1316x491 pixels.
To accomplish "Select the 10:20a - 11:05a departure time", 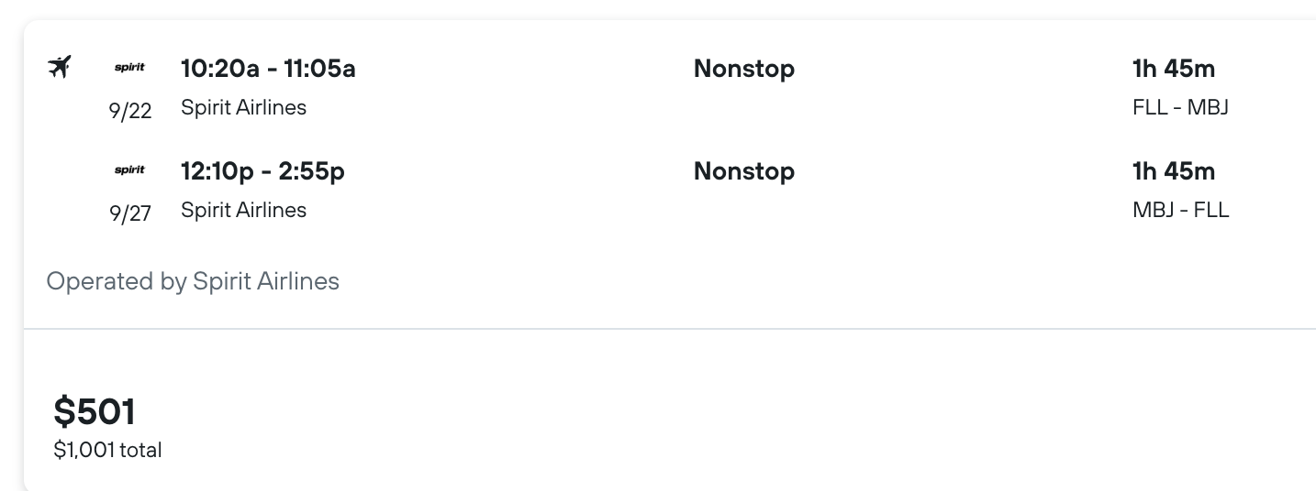I will 268,69.
